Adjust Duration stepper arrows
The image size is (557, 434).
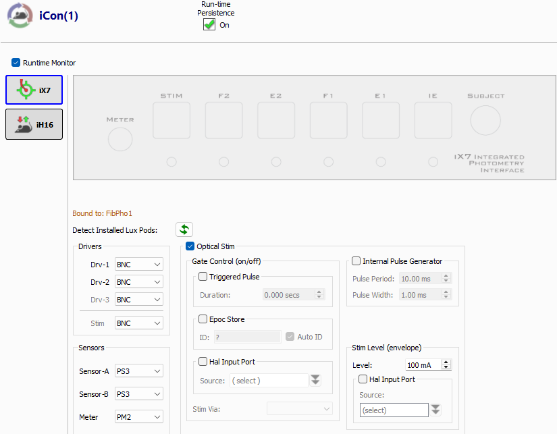(x=319, y=294)
